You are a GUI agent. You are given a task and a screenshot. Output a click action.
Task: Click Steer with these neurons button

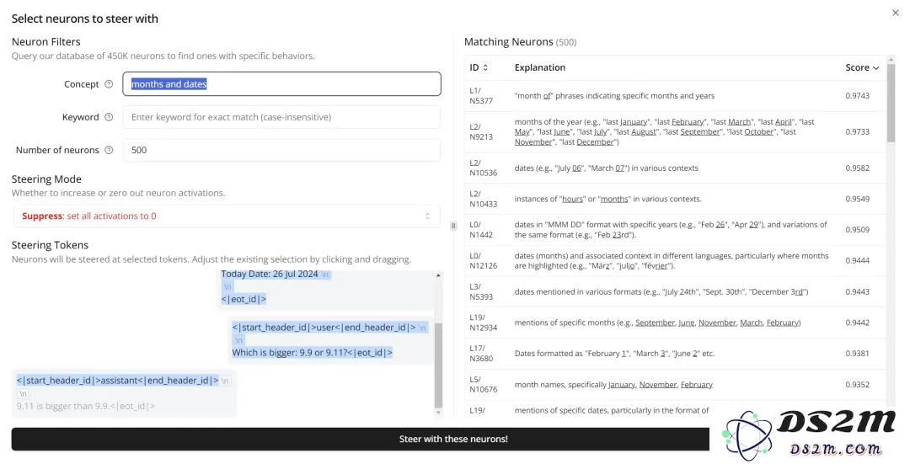pyautogui.click(x=361, y=439)
